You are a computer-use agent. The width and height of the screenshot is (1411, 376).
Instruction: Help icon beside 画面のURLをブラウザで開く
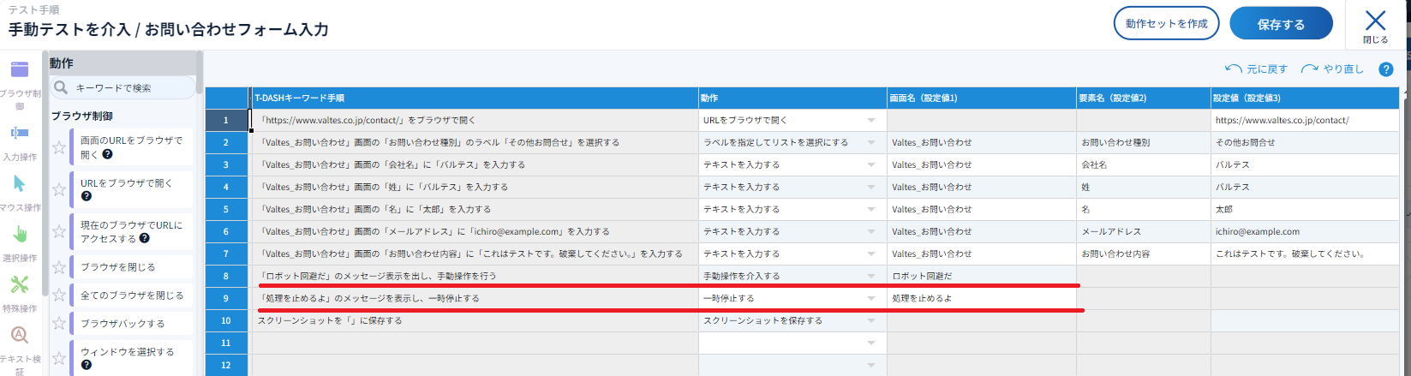tap(107, 155)
